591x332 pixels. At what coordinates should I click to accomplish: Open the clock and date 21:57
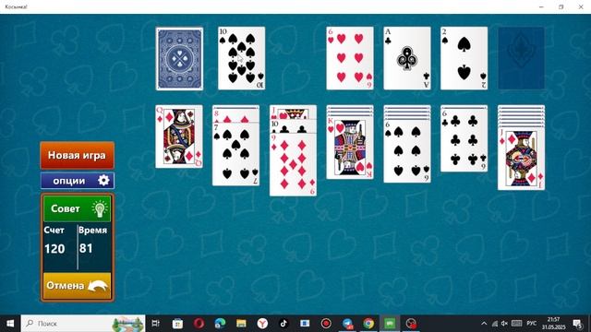click(553, 324)
